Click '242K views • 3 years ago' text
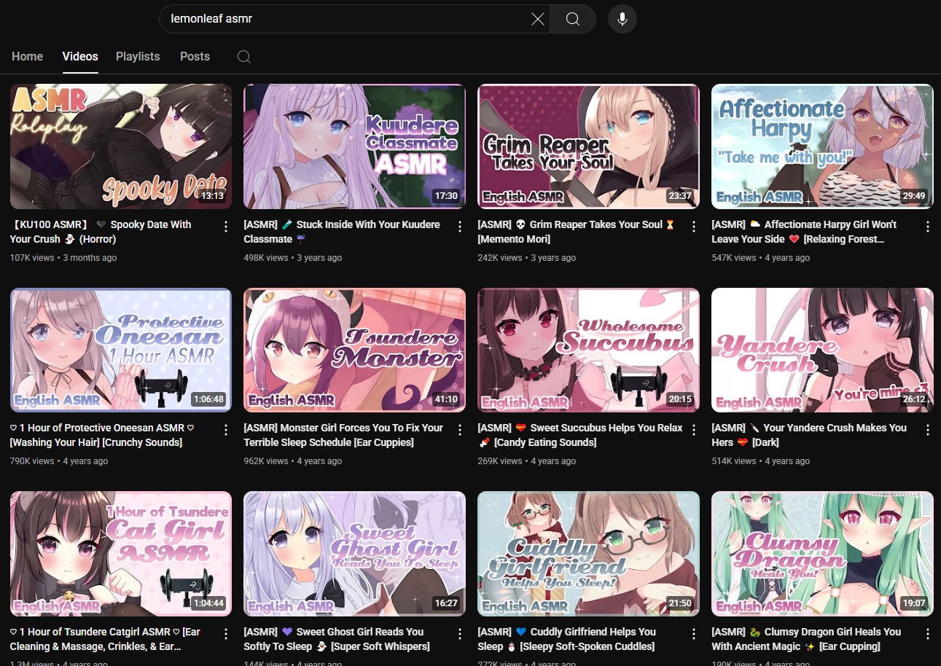The image size is (941, 666). [527, 258]
